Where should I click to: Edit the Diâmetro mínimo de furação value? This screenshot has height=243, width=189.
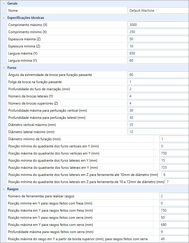tap(174, 139)
